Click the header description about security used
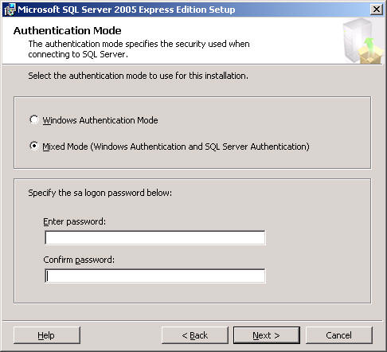Image resolution: width=387 pixels, height=352 pixels. (x=139, y=49)
